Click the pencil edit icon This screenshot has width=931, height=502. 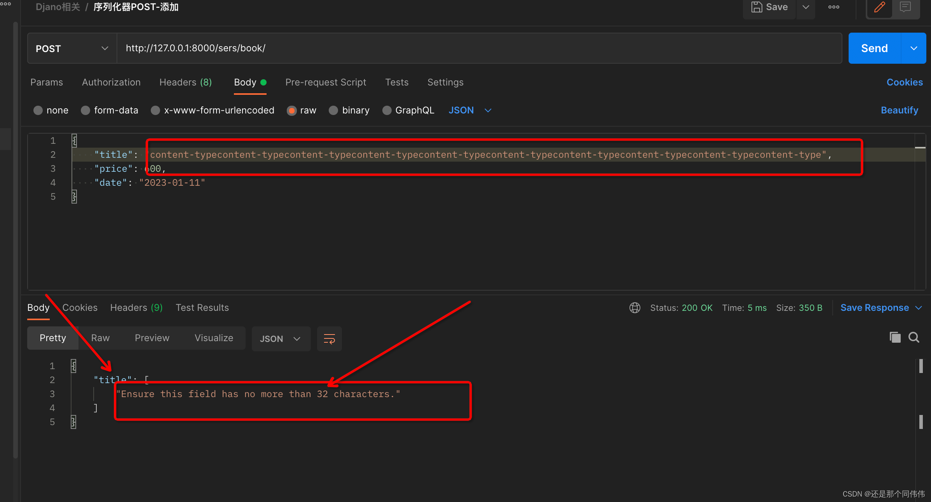(x=880, y=7)
